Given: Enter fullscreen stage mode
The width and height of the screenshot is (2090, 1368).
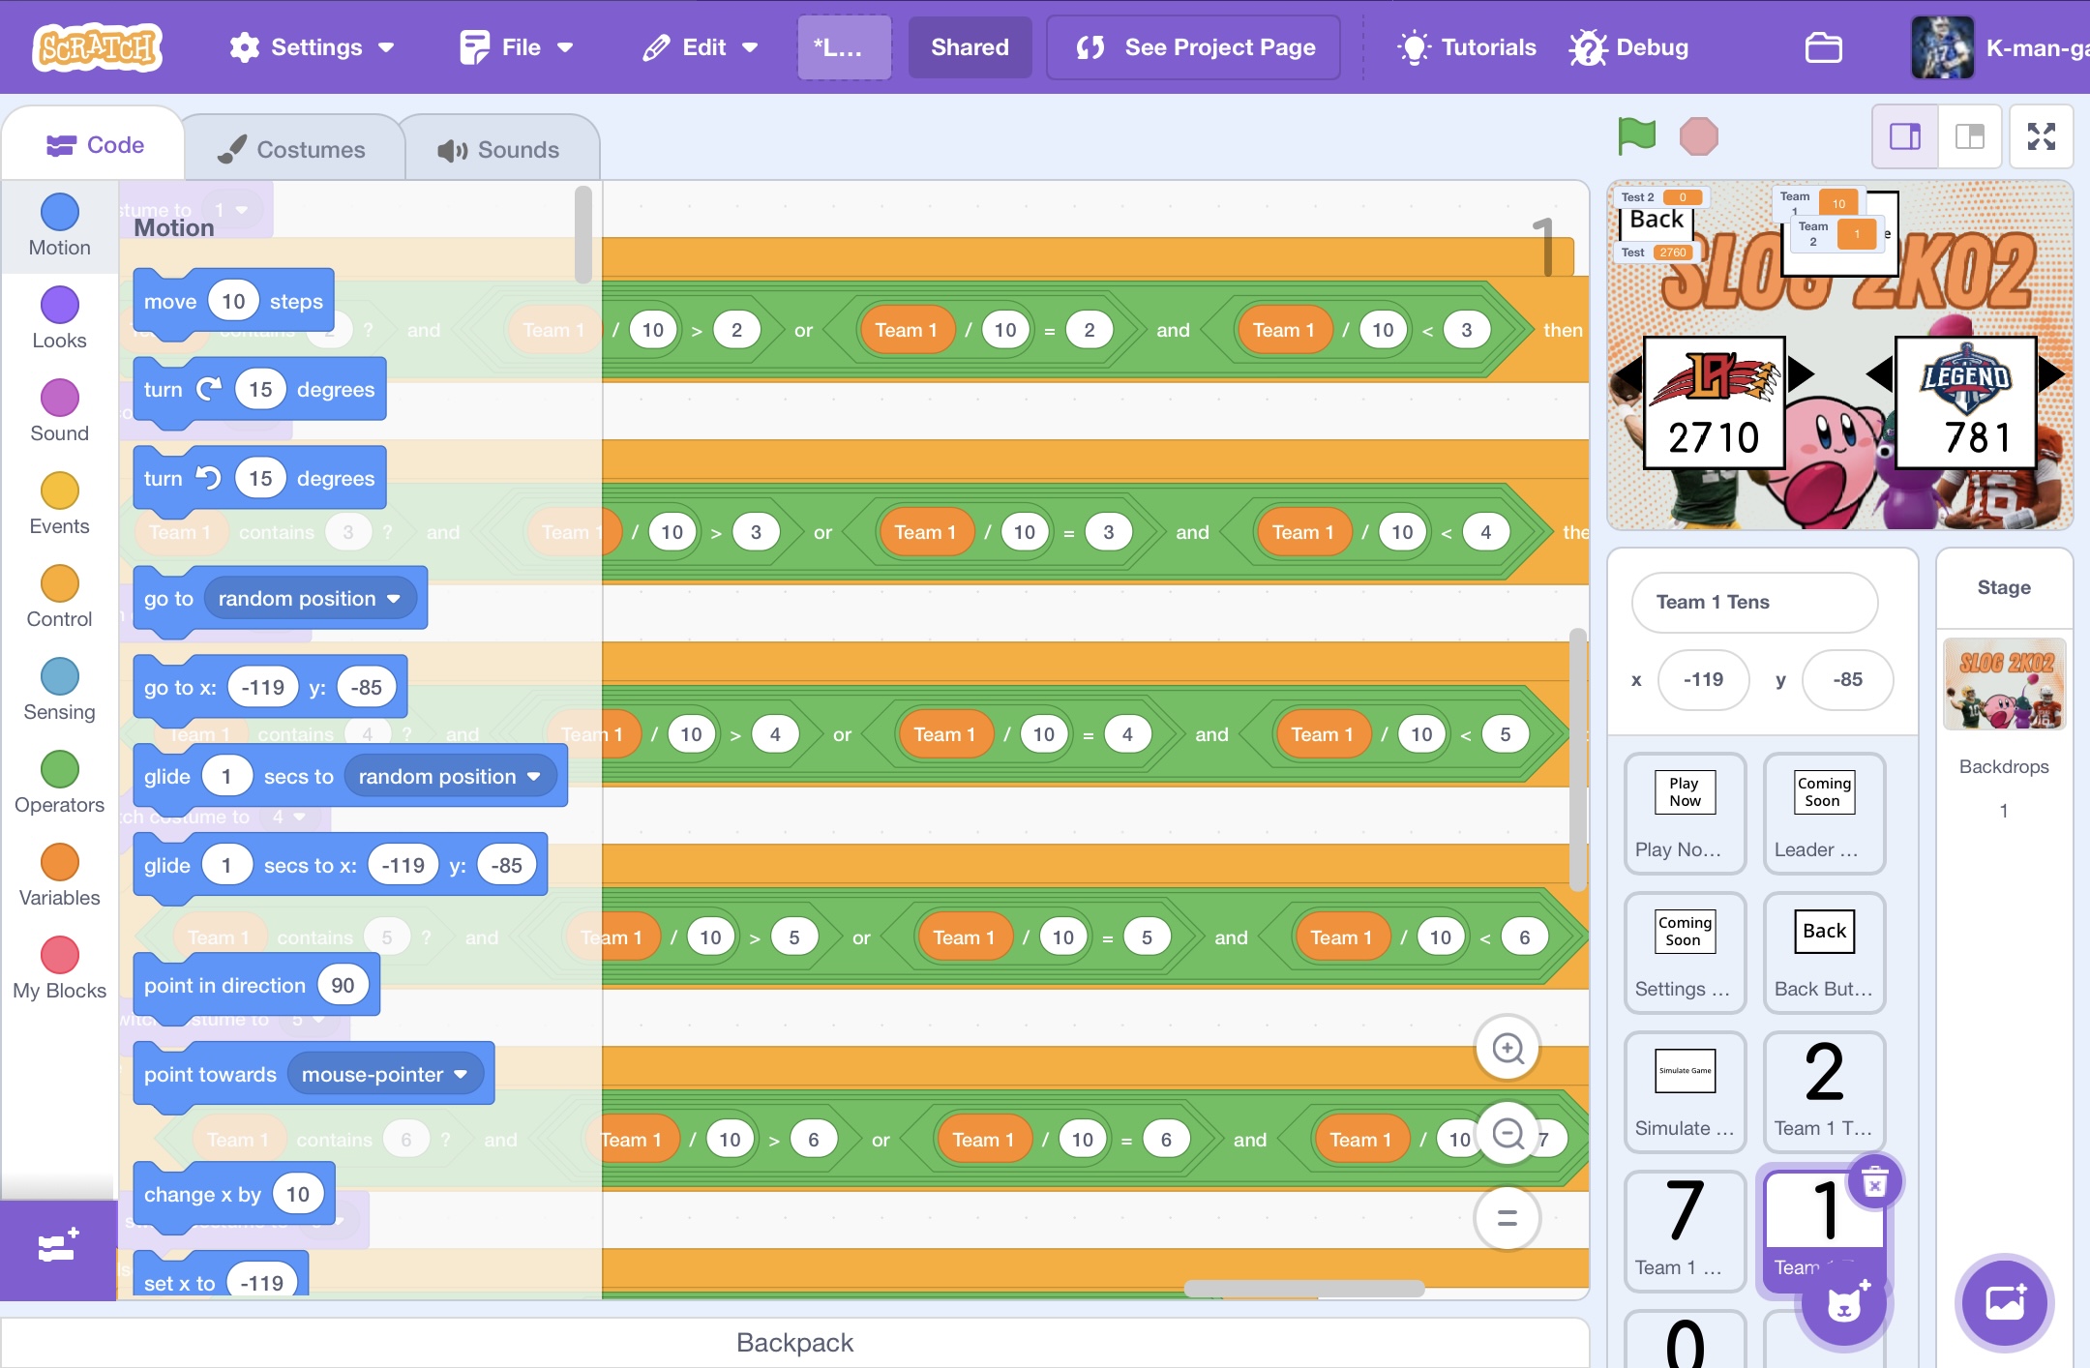Looking at the screenshot, I should [x=2041, y=136].
